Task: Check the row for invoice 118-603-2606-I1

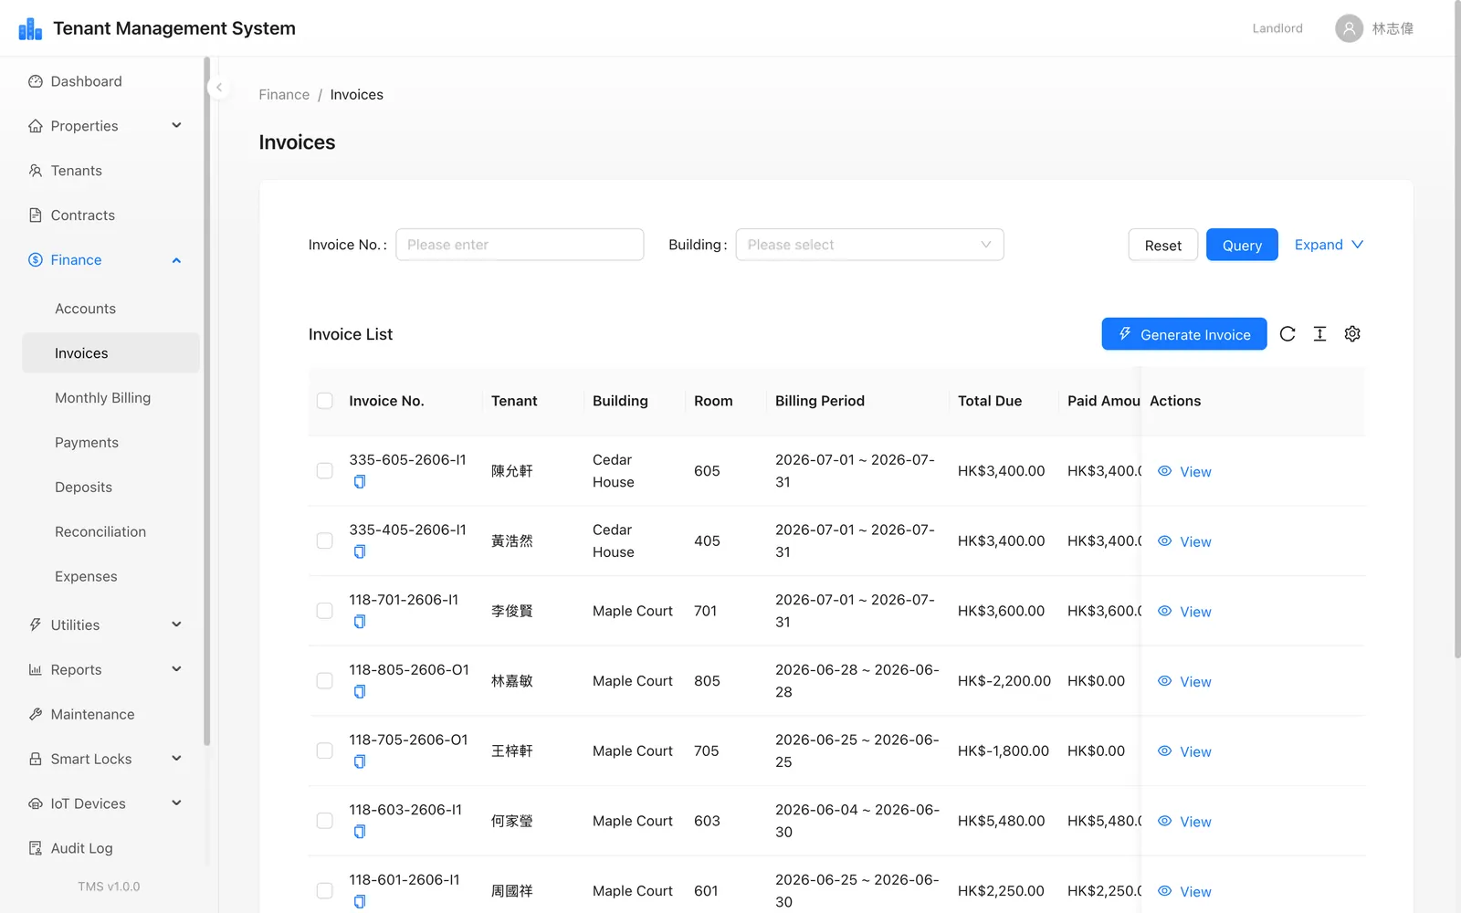Action: 324,821
